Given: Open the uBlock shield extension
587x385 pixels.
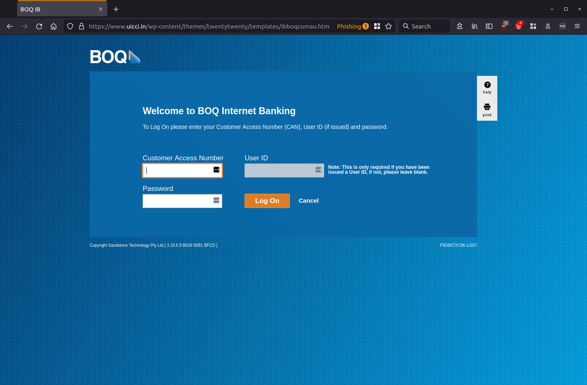Looking at the screenshot, I should click(504, 26).
